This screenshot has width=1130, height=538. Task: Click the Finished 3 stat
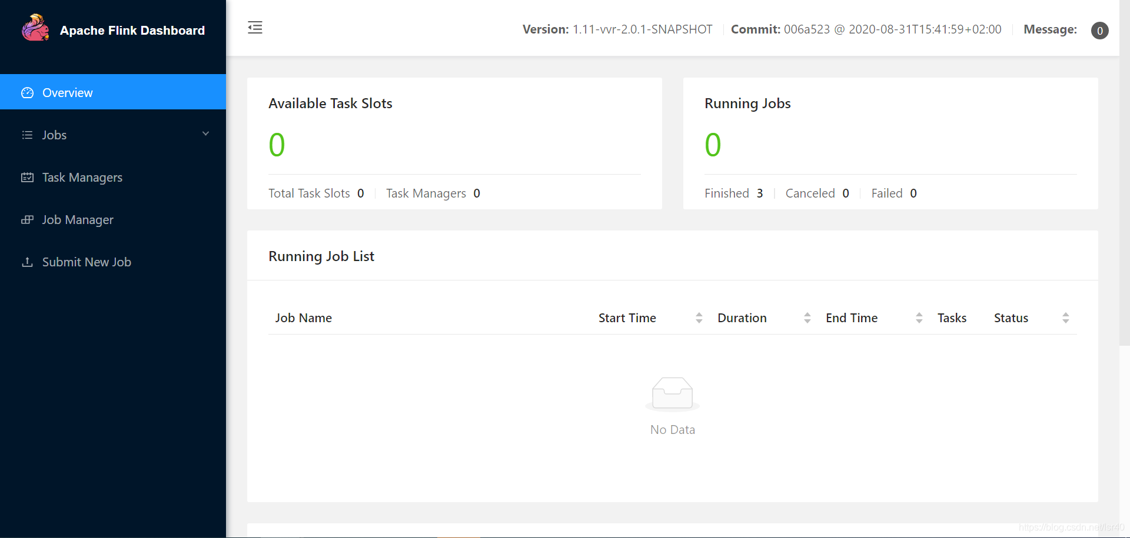point(734,193)
